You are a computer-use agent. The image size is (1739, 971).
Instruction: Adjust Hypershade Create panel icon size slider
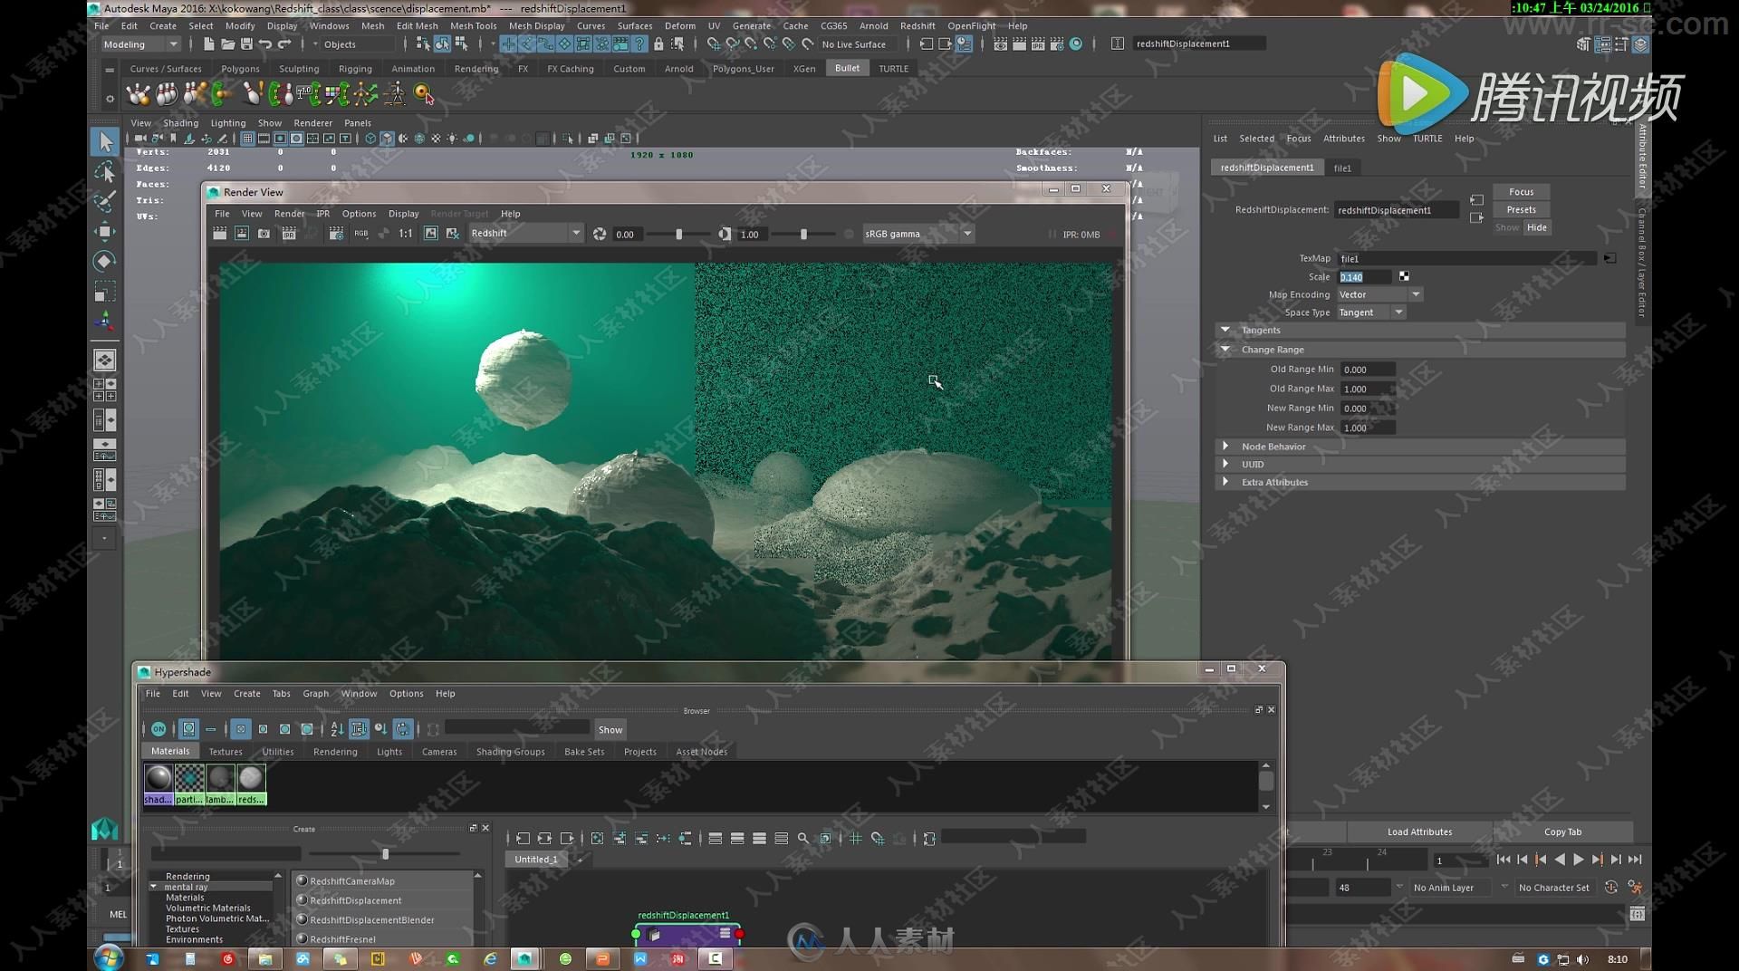385,854
